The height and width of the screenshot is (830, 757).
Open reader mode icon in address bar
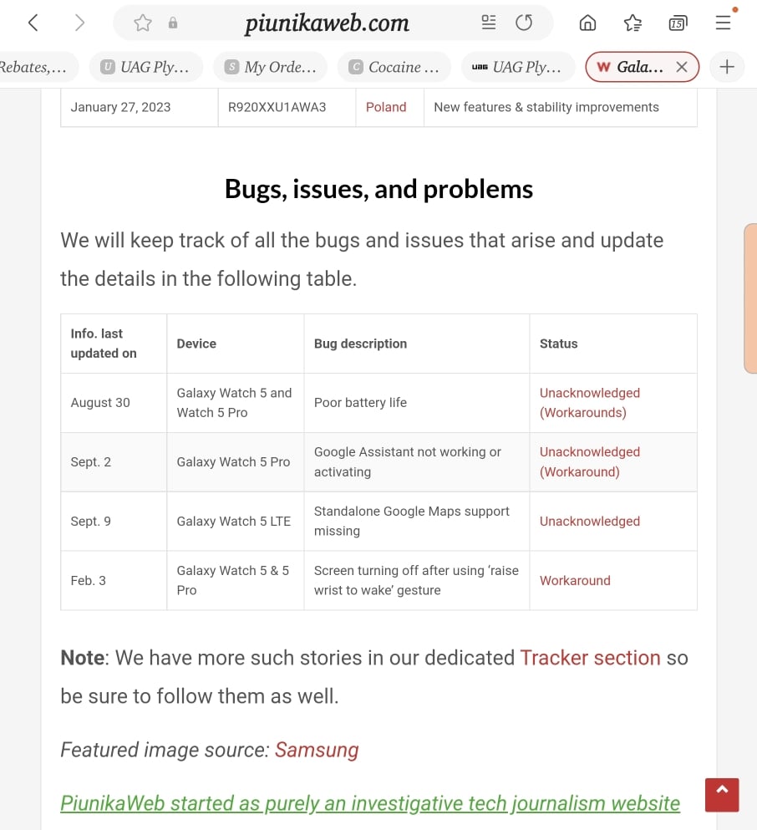488,23
